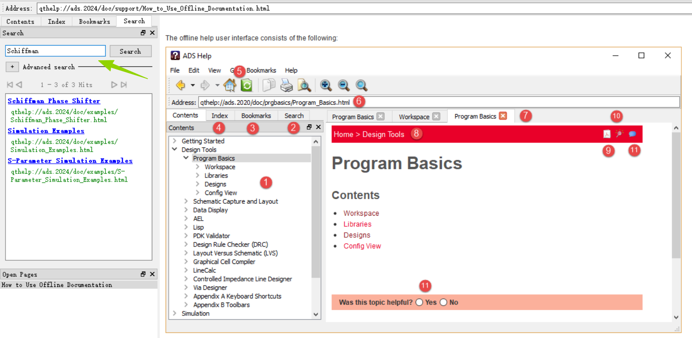Undock the Open Pages panel
The image size is (692, 338).
tap(143, 274)
